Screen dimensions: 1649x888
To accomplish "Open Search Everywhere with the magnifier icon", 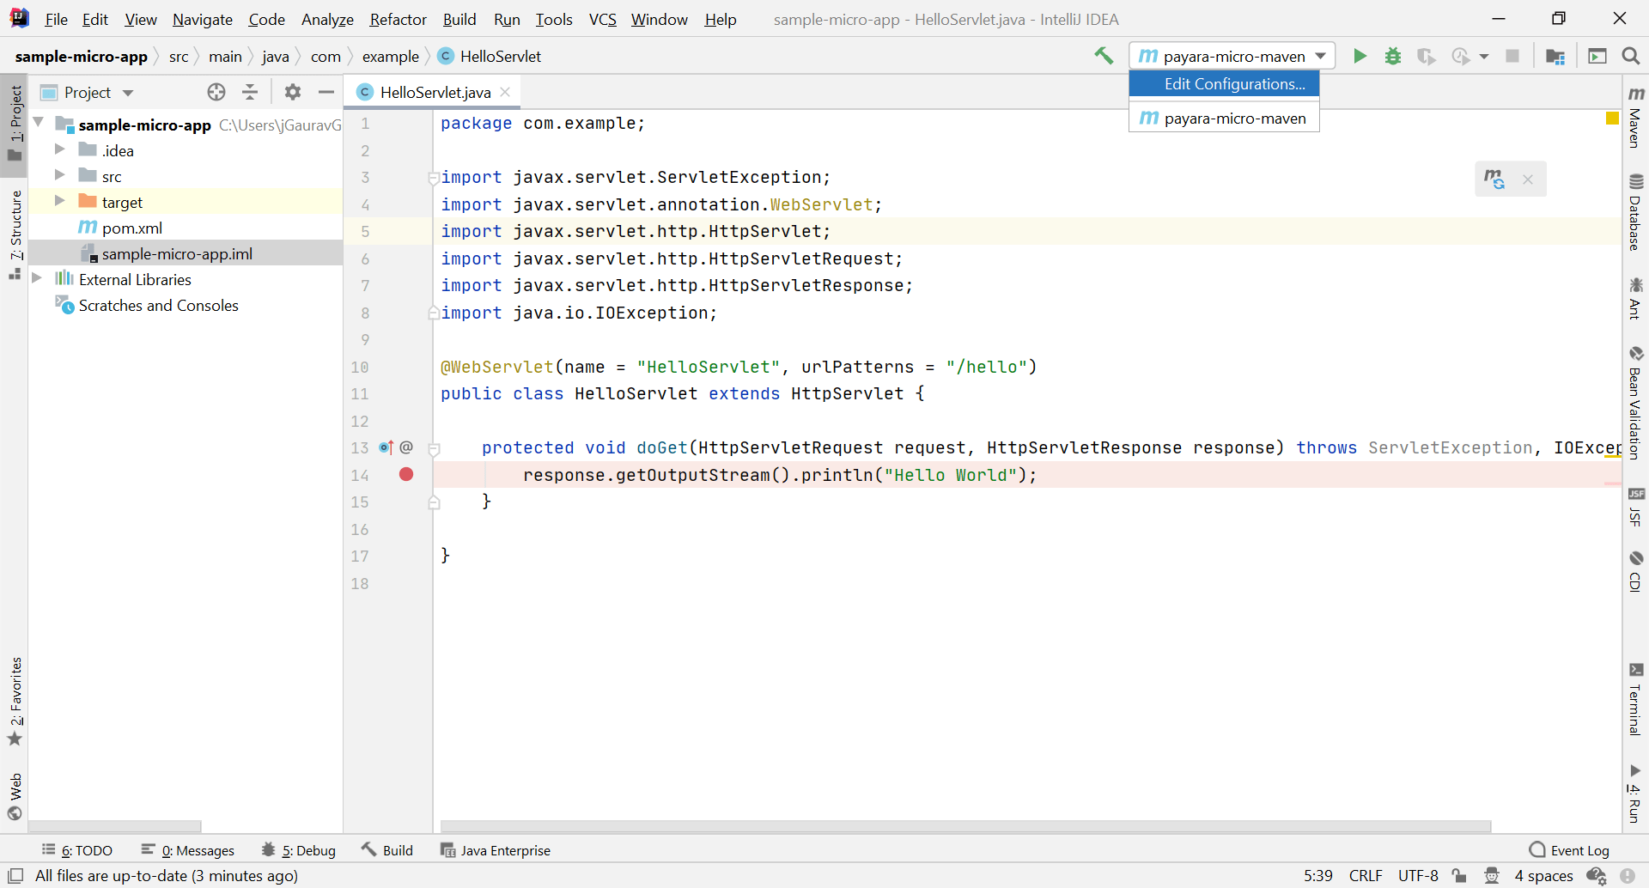I will [1630, 56].
